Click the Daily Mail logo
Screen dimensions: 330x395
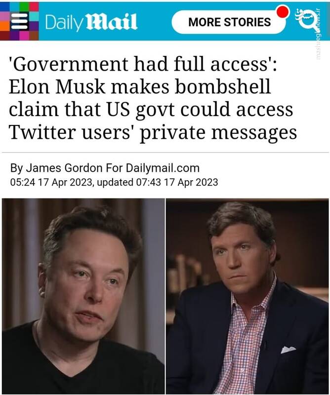91,22
